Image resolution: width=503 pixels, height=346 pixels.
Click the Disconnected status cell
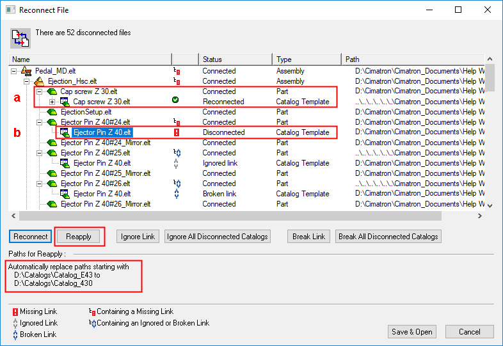[x=223, y=132]
